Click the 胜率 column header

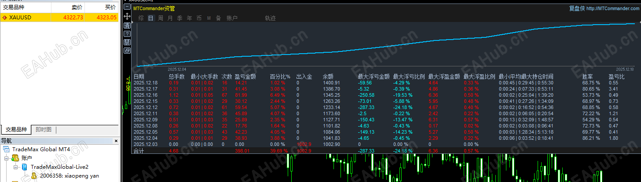tap(588, 76)
